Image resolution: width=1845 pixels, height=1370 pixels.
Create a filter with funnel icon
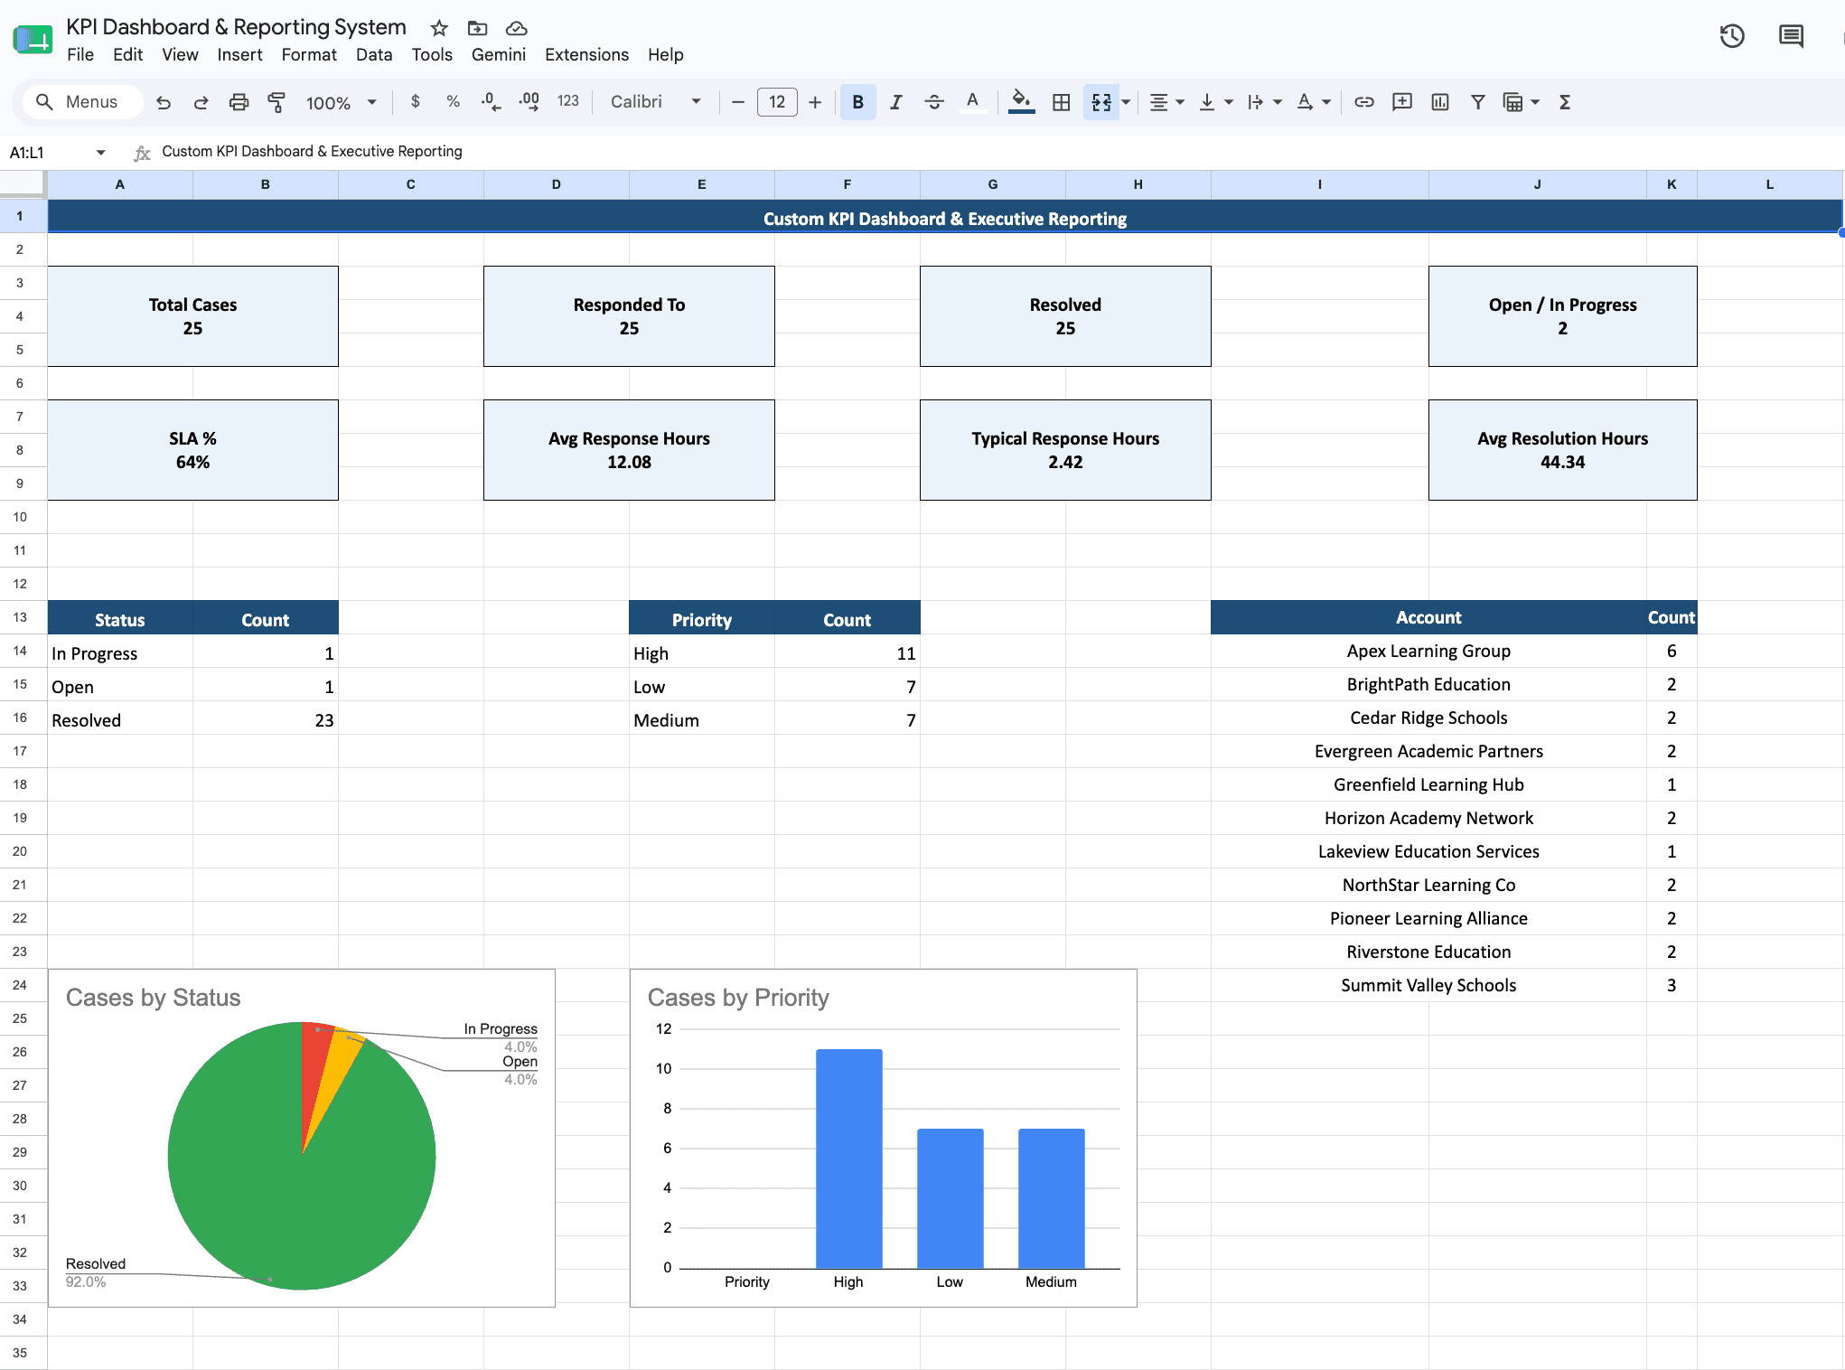(1478, 102)
